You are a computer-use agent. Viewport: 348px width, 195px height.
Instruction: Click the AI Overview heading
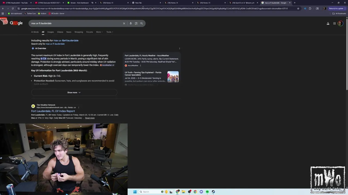[x=41, y=48]
